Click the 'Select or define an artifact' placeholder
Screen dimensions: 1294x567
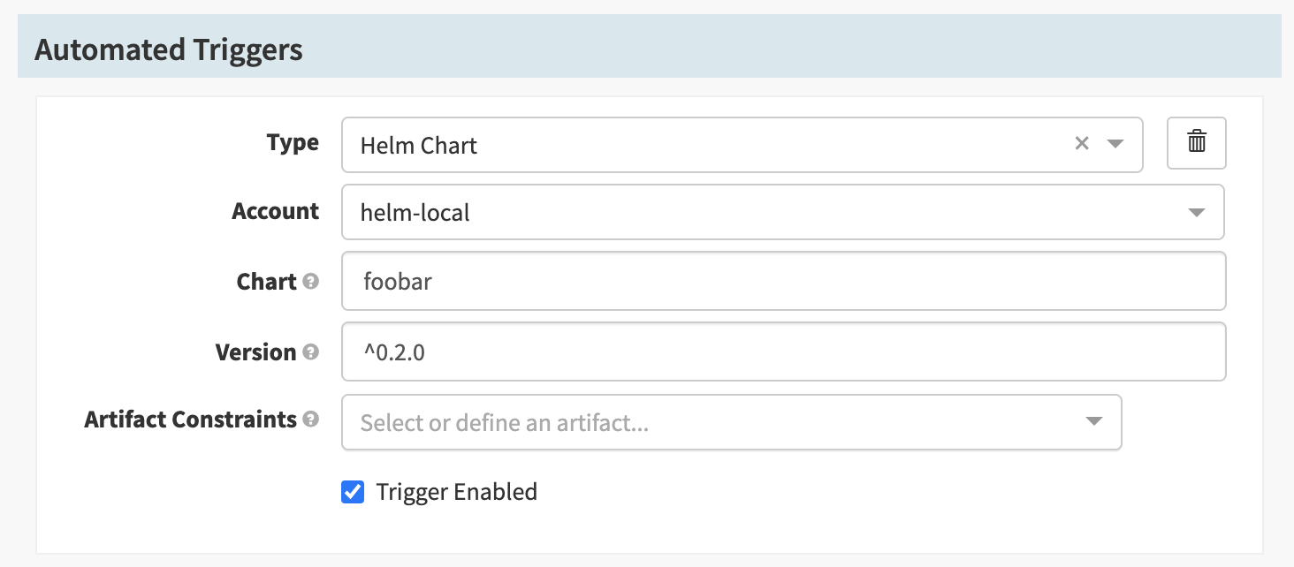(x=504, y=423)
